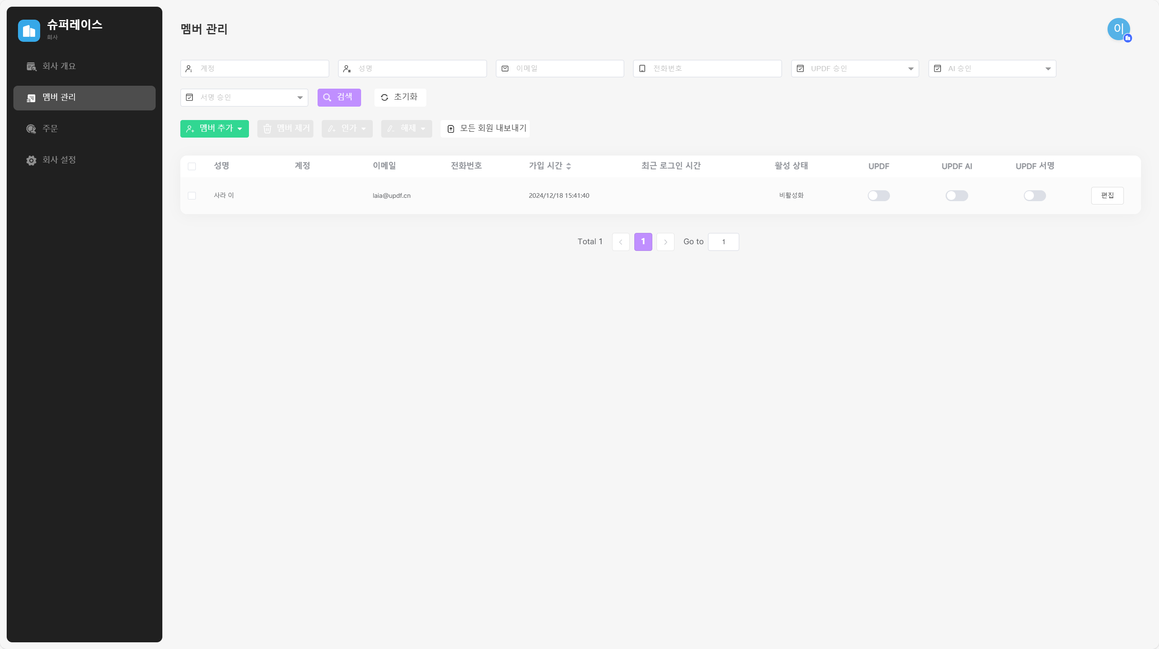Toggle the select-all checkbox in table header
The height and width of the screenshot is (649, 1159).
pos(192,166)
